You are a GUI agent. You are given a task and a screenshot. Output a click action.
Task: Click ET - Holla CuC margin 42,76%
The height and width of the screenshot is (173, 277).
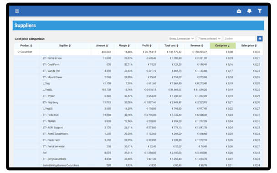tap(128, 115)
